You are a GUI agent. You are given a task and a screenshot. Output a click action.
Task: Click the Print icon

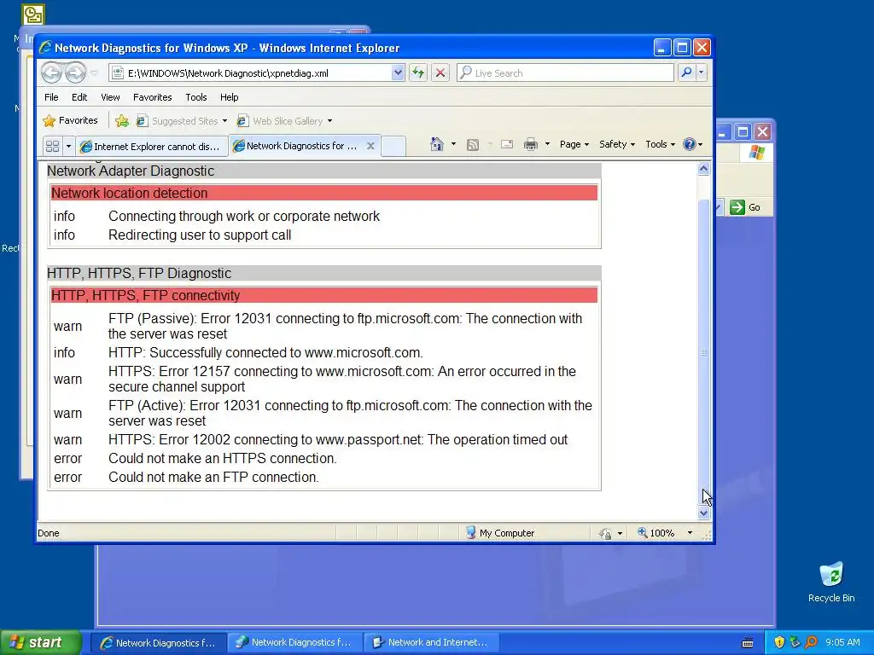pos(531,145)
